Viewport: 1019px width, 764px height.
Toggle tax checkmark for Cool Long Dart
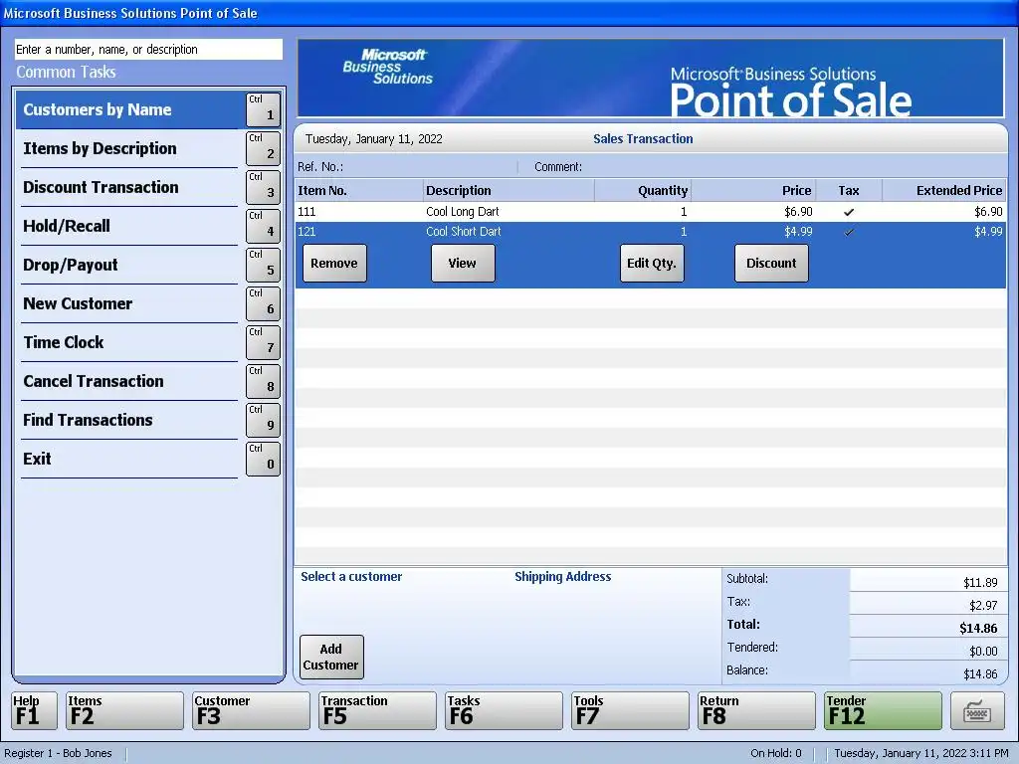click(849, 212)
